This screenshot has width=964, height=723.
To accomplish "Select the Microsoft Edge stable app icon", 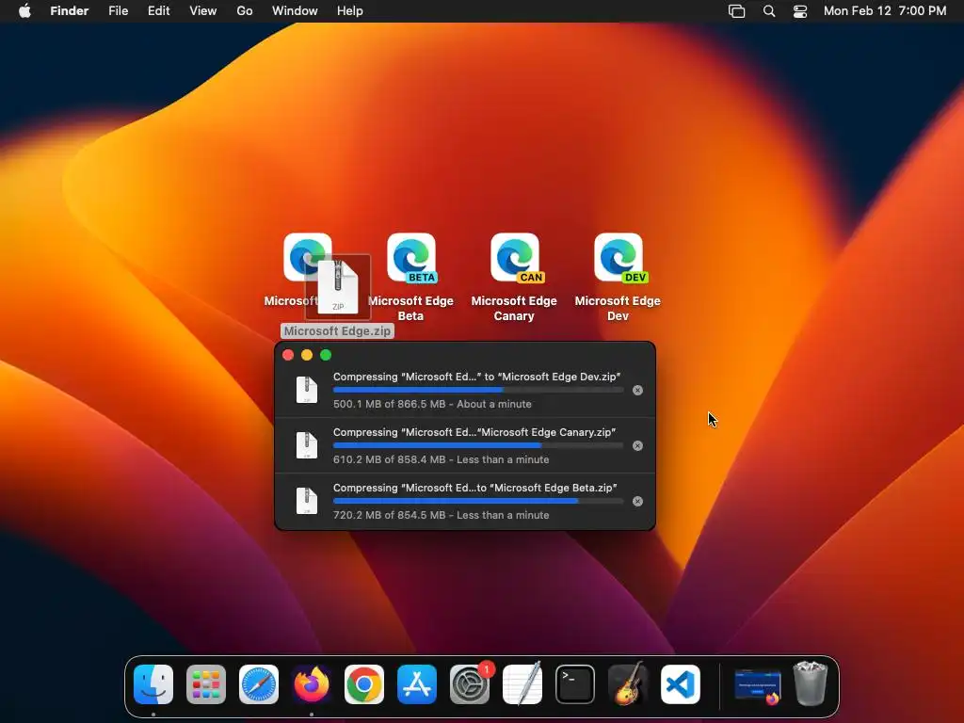I will (x=298, y=252).
